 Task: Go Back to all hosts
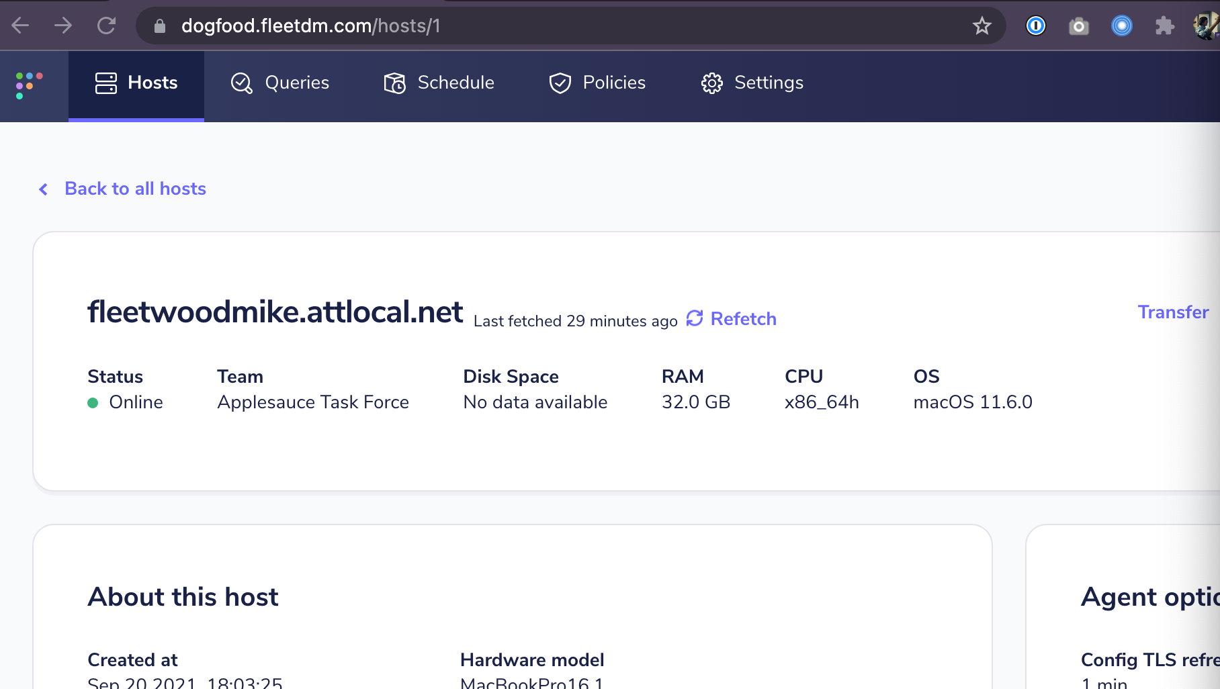[134, 189]
